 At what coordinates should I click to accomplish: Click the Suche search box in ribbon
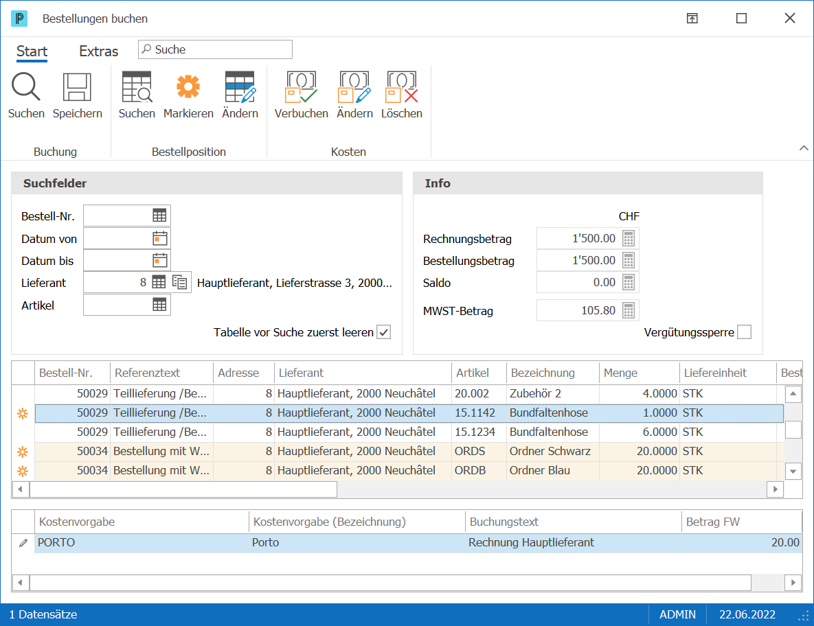(216, 50)
